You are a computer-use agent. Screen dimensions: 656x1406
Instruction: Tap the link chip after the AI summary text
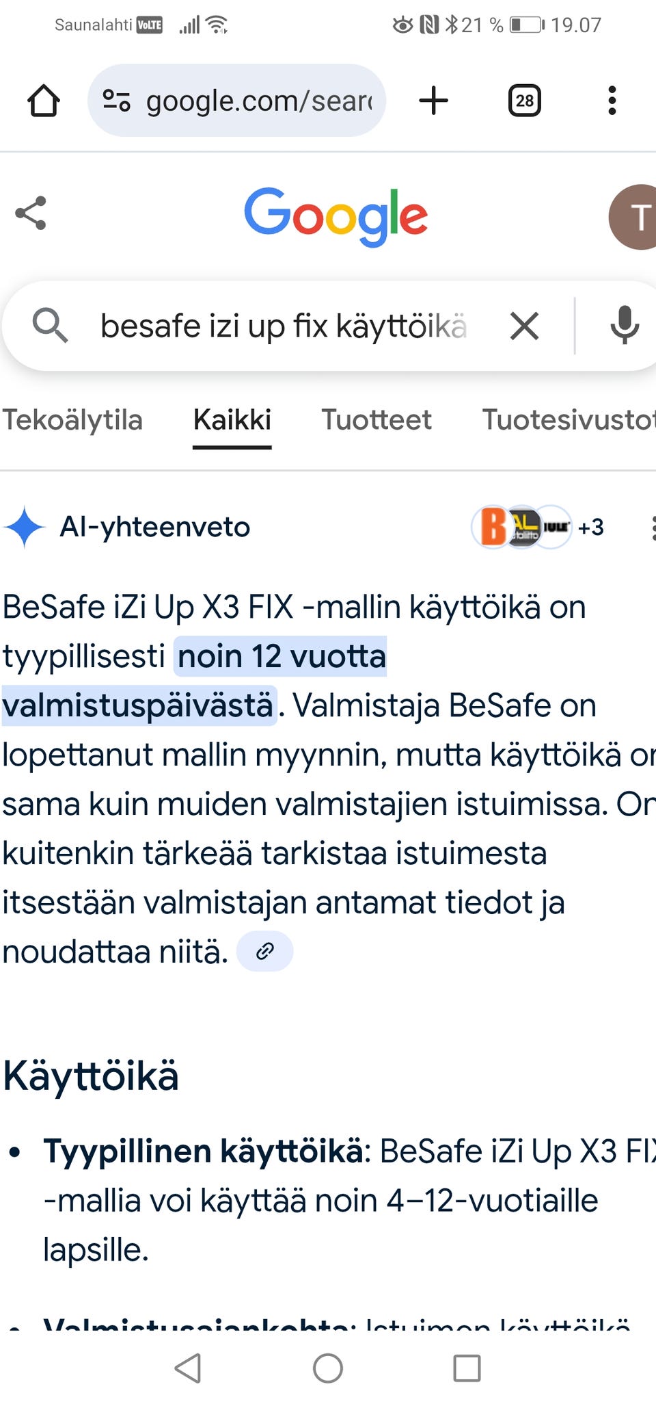point(264,950)
